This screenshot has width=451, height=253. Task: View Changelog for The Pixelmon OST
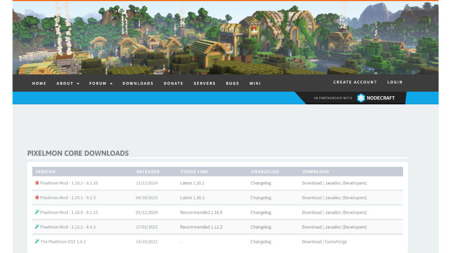pos(260,242)
